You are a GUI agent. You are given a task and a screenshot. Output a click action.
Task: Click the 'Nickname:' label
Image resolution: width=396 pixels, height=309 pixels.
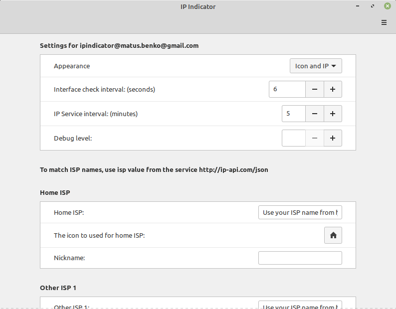(69, 258)
